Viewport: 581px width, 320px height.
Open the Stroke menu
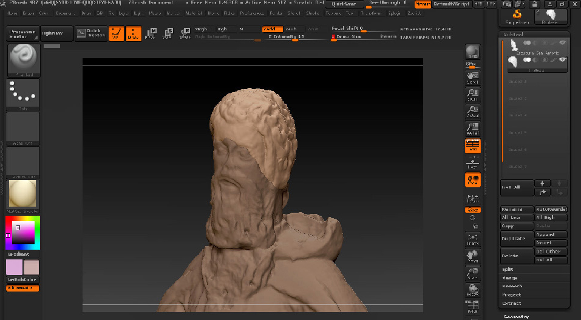click(x=313, y=13)
